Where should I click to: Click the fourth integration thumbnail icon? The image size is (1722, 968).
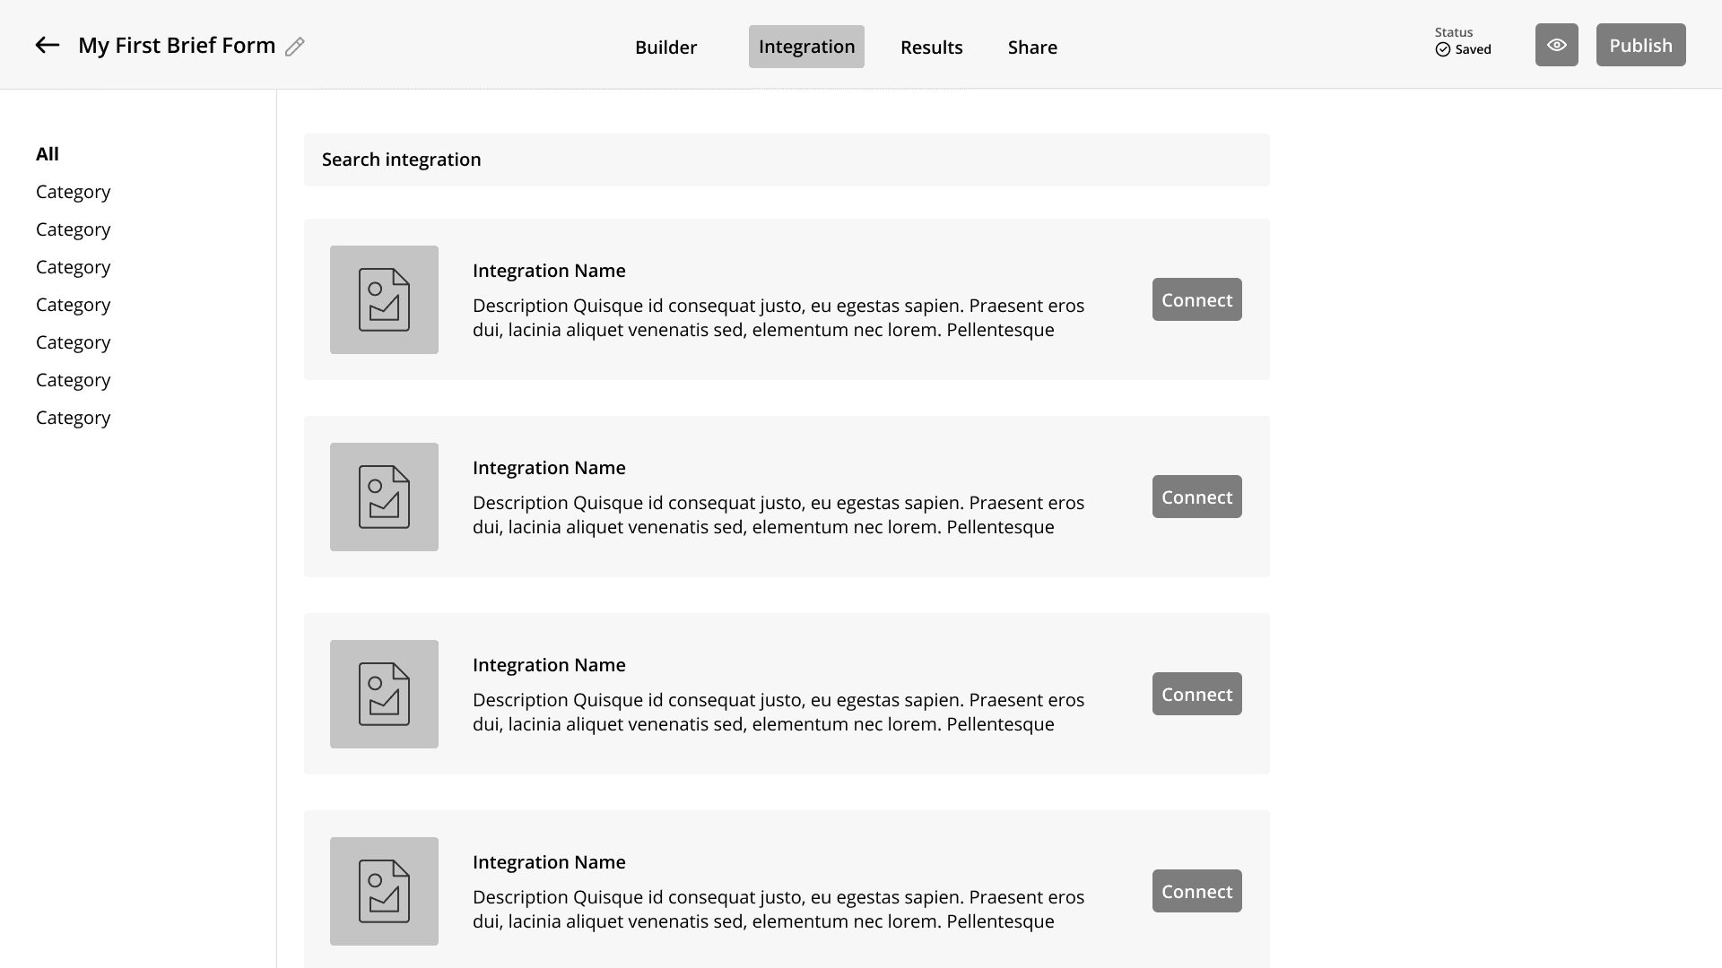click(383, 890)
